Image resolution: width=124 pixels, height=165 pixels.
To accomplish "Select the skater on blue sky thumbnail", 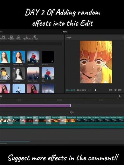I will coord(19,89).
